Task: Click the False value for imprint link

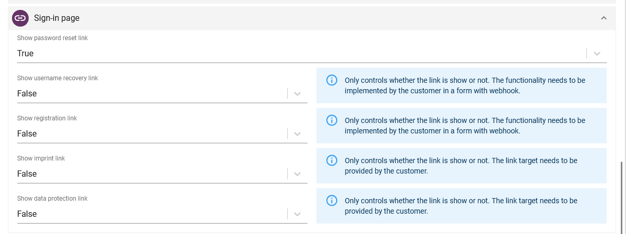Action: coord(27,174)
